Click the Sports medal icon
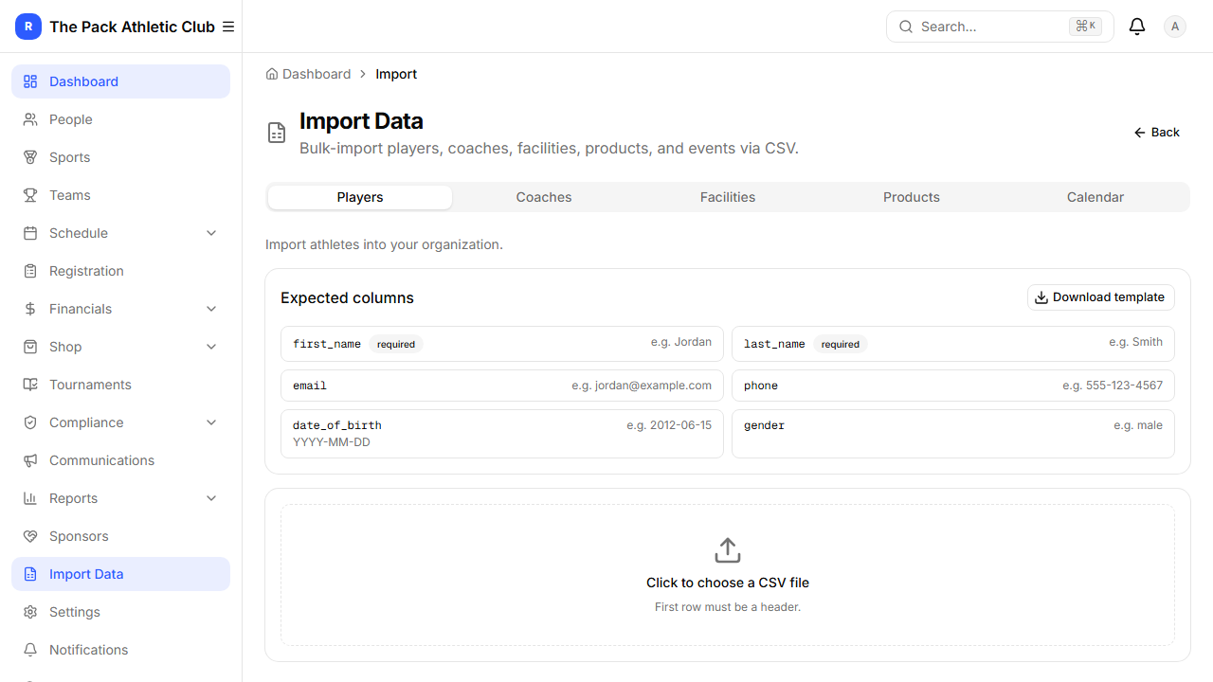This screenshot has width=1213, height=682. (x=30, y=157)
